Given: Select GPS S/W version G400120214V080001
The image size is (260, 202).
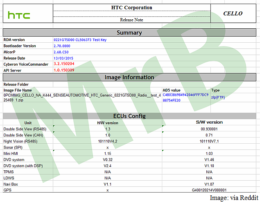Looking at the screenshot, I should (209, 190).
